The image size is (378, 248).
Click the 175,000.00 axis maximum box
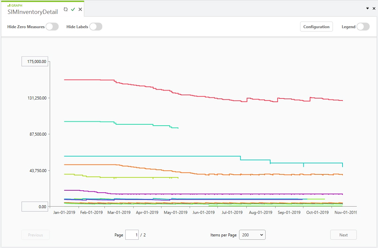35,61
